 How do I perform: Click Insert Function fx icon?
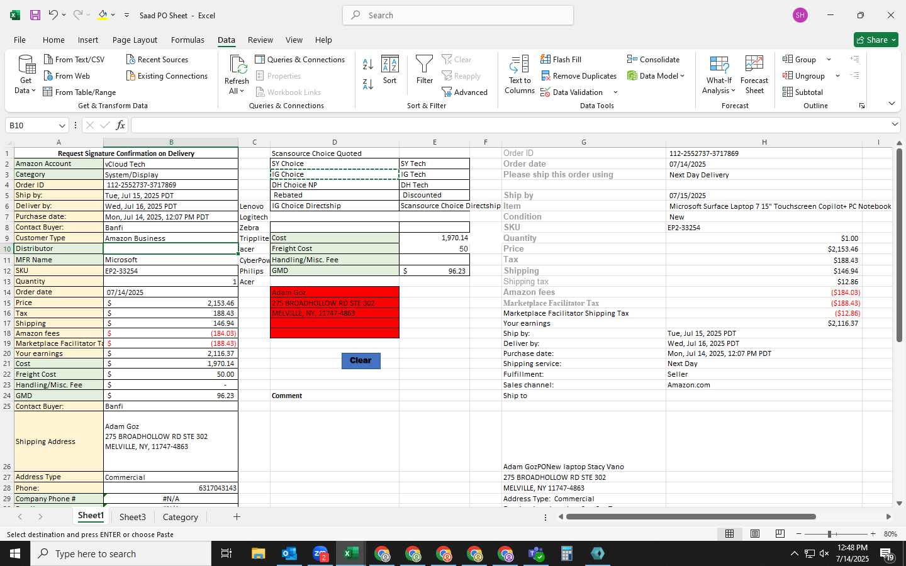[120, 125]
